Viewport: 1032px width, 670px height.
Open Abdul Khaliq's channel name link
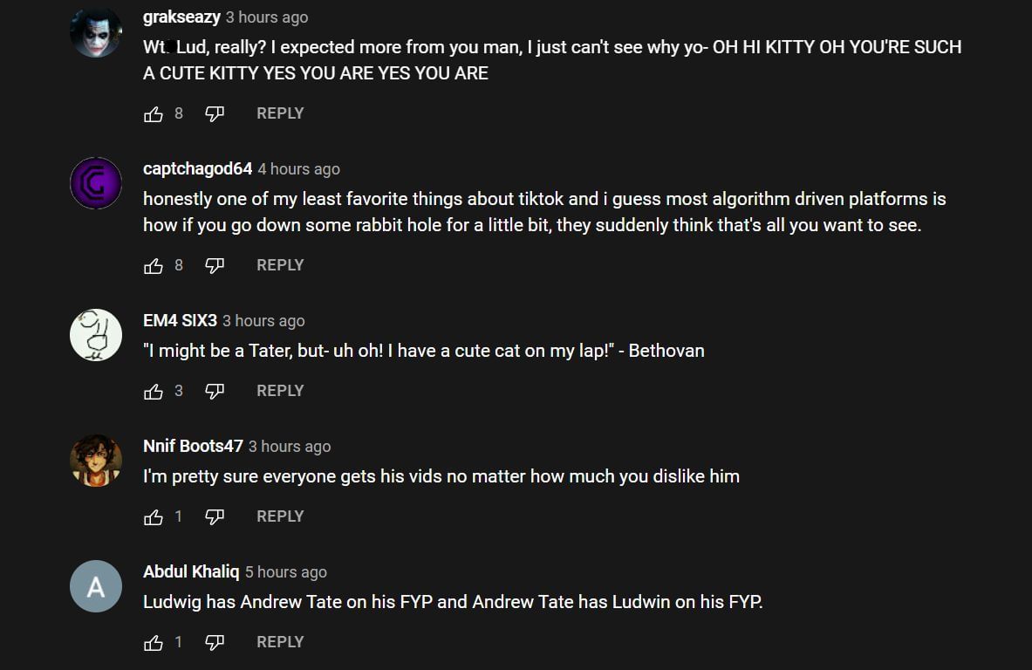(x=191, y=572)
